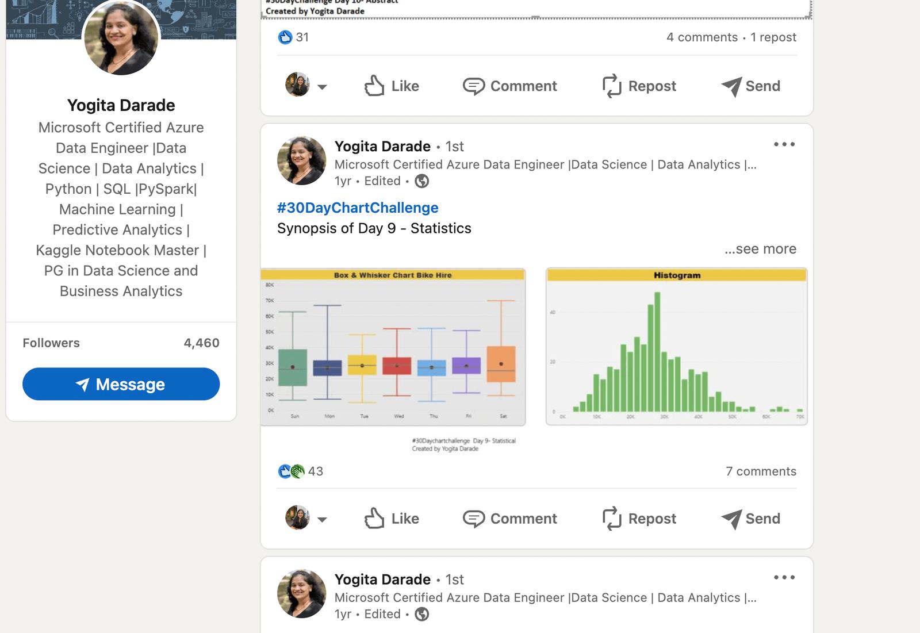Repost the Day 9 Statistics post
920x633 pixels.
[639, 519]
